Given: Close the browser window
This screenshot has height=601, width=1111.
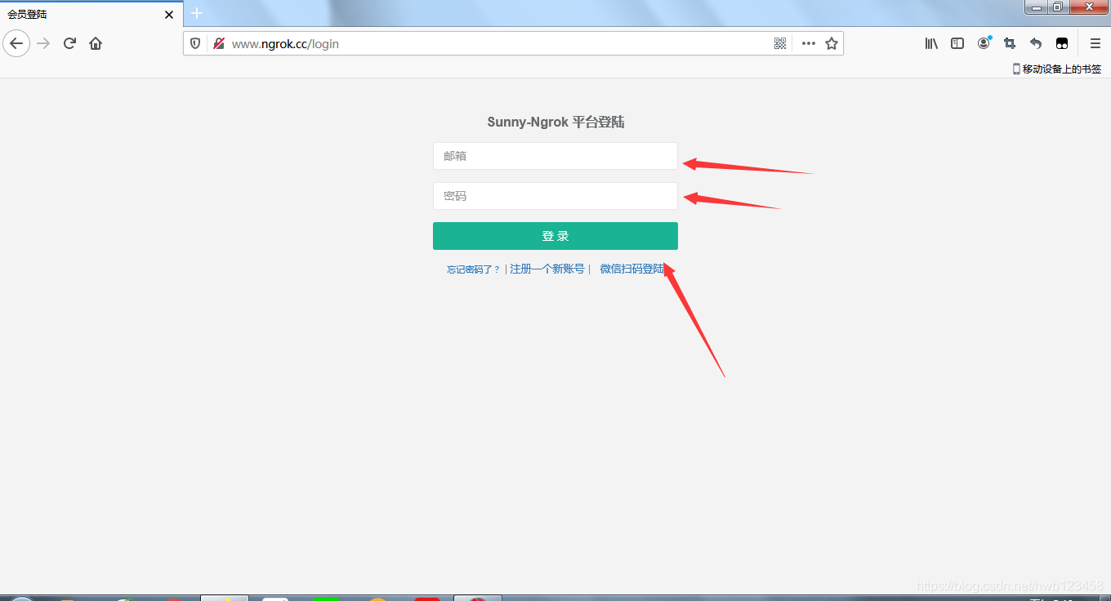Looking at the screenshot, I should (1089, 7).
